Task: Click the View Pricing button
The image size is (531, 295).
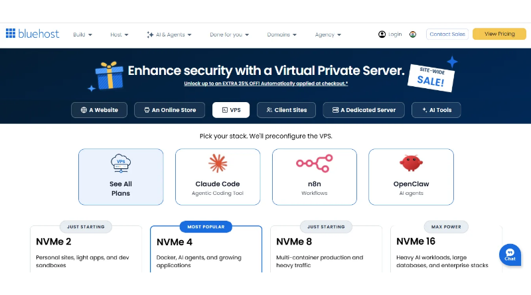Action: [499, 34]
